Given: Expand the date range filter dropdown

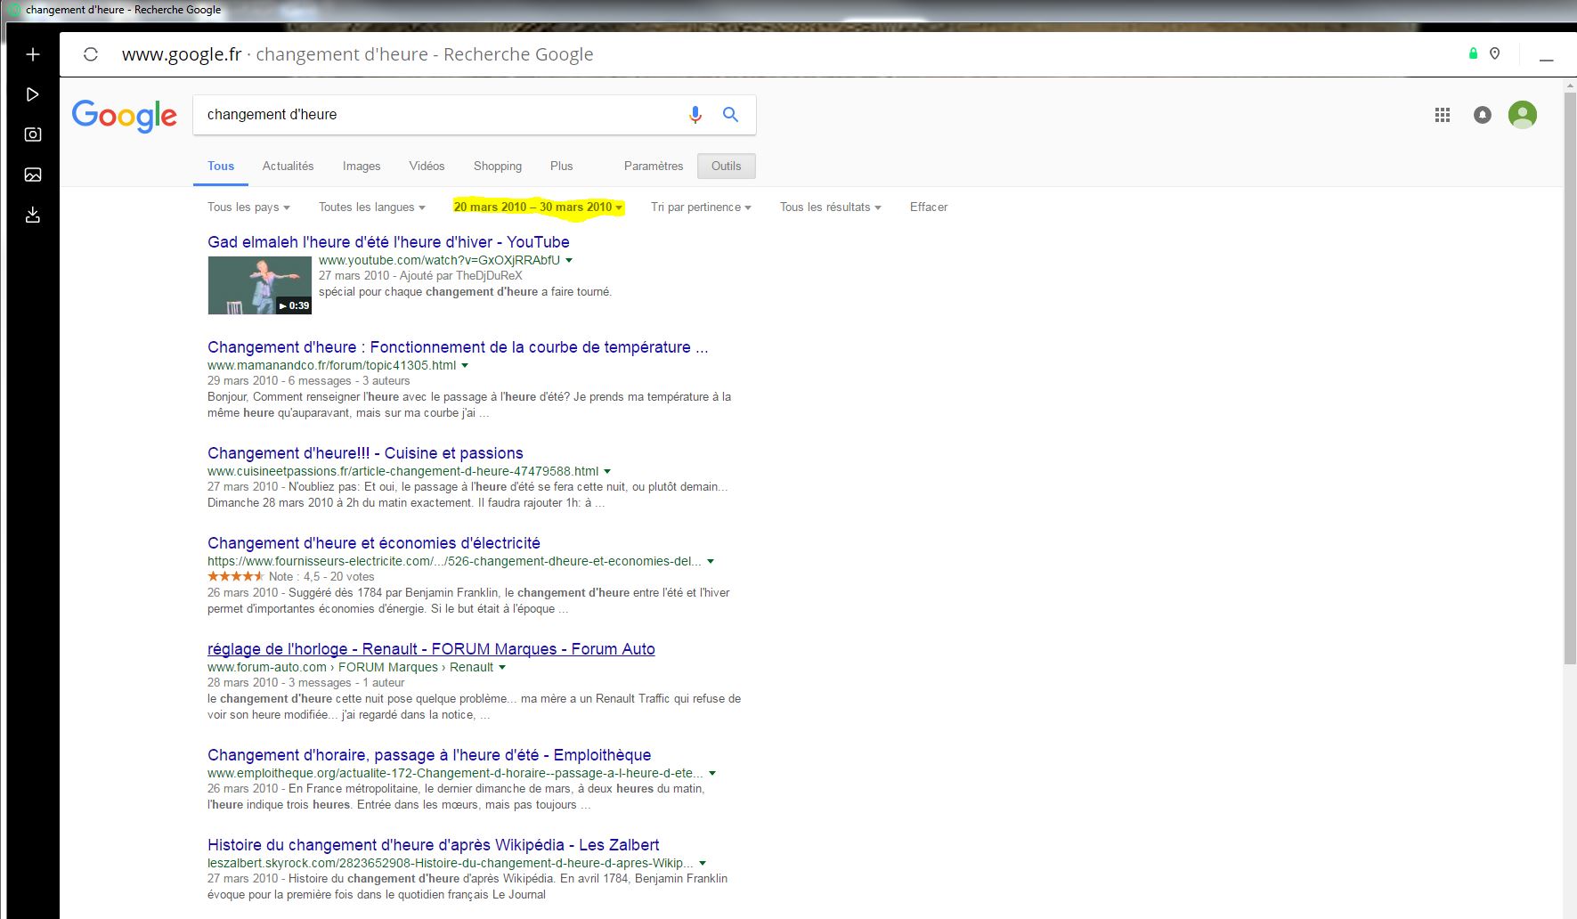Looking at the screenshot, I should [x=538, y=207].
